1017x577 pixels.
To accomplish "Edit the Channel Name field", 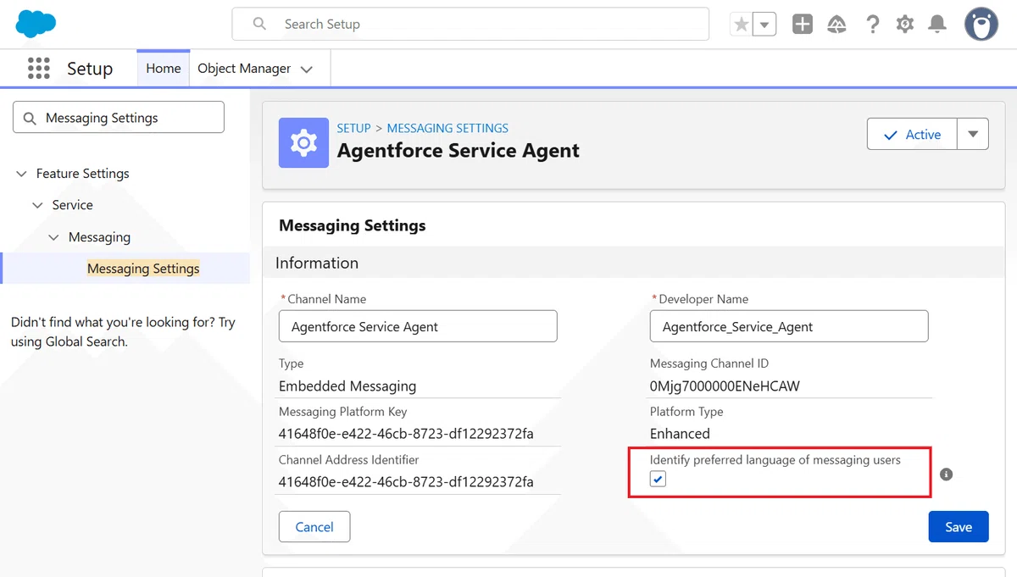I will point(418,326).
